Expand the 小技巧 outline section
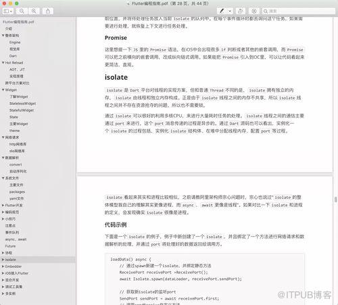Image resolution: width=338 pixels, height=305 pixels. [3, 218]
